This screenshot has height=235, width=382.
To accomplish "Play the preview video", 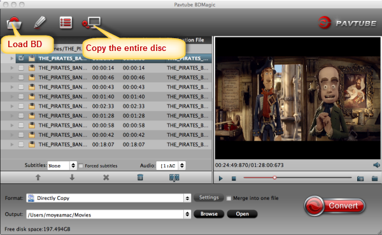I will coord(221,178).
